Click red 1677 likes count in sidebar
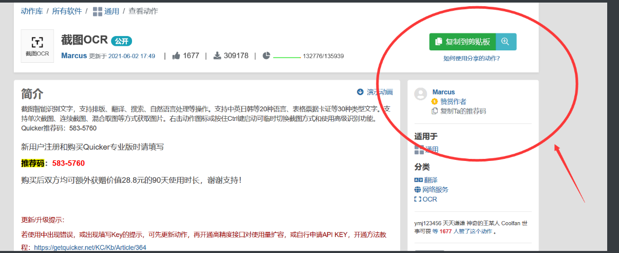Screen dimensions: 619x253 coord(446,231)
